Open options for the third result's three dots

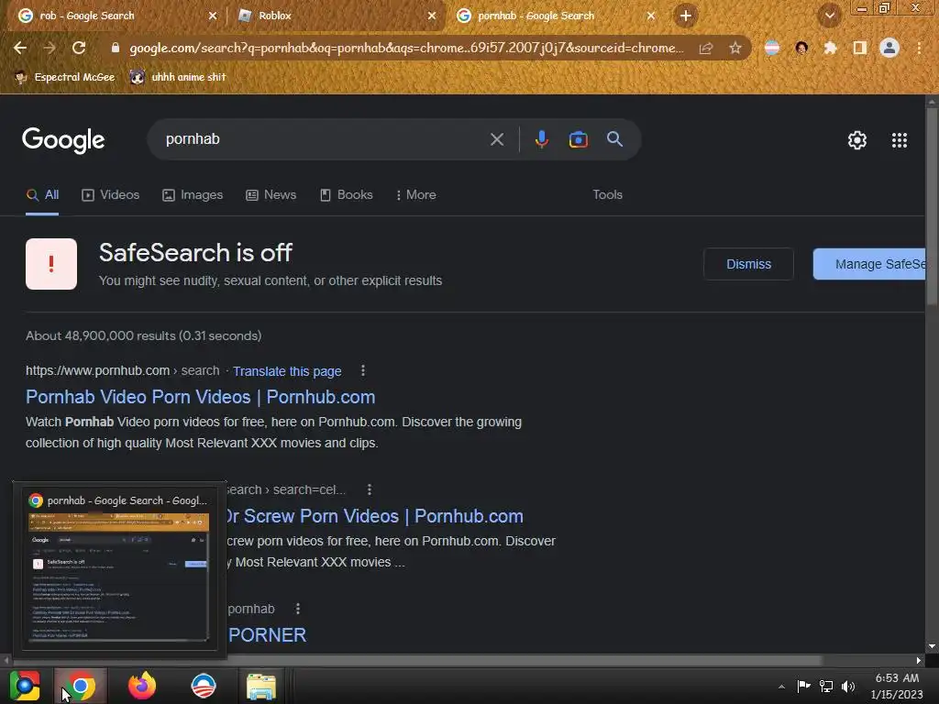click(x=298, y=609)
